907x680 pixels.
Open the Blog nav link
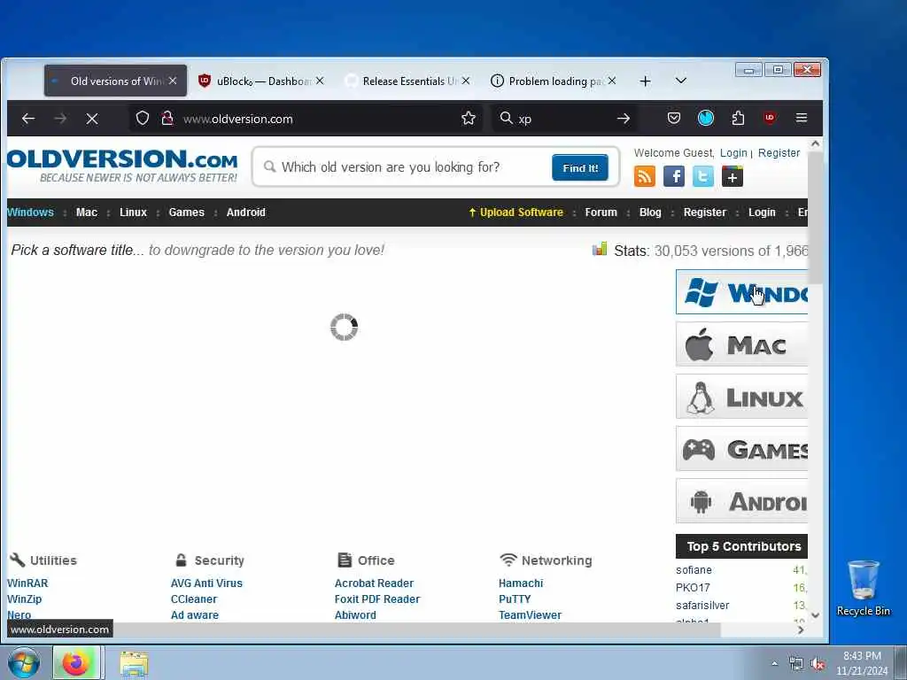pyautogui.click(x=650, y=212)
